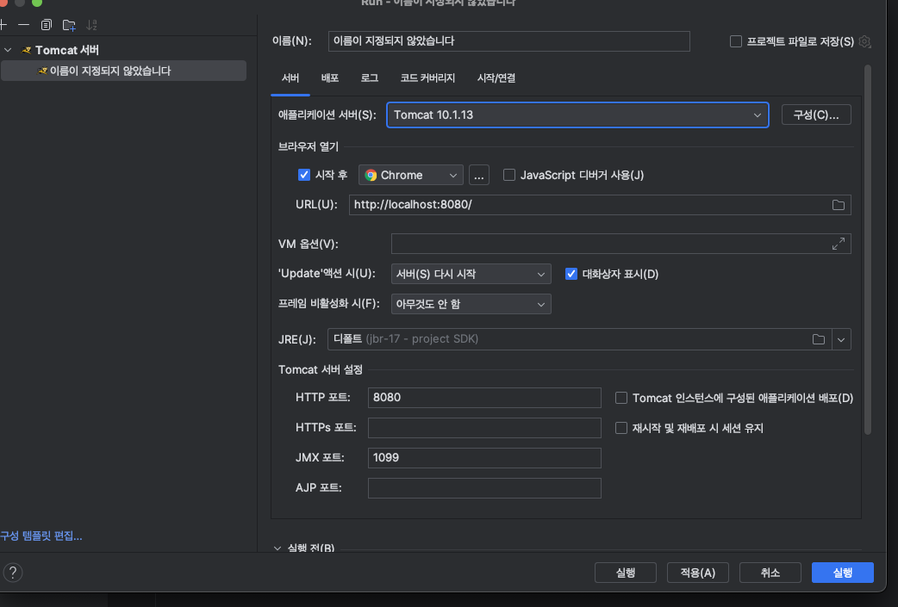Open the 'Update' 액션 시 dropdown
This screenshot has width=898, height=607.
pos(471,274)
